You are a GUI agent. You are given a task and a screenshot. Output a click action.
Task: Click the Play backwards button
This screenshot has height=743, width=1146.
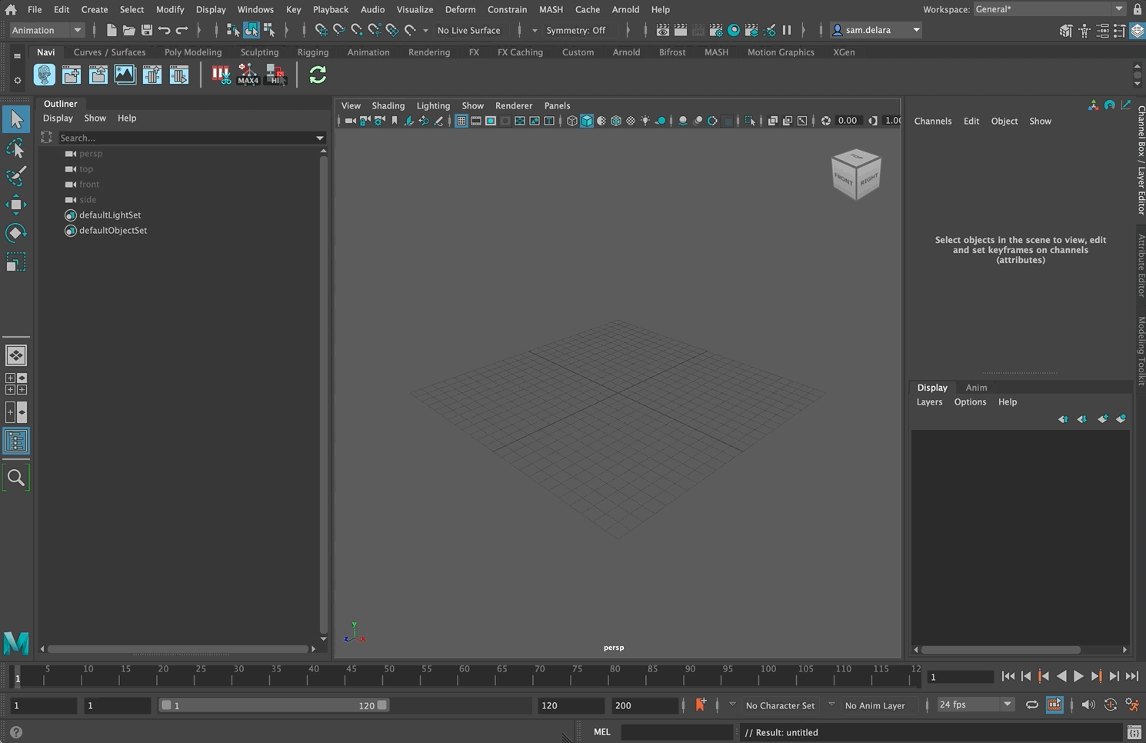click(1061, 676)
